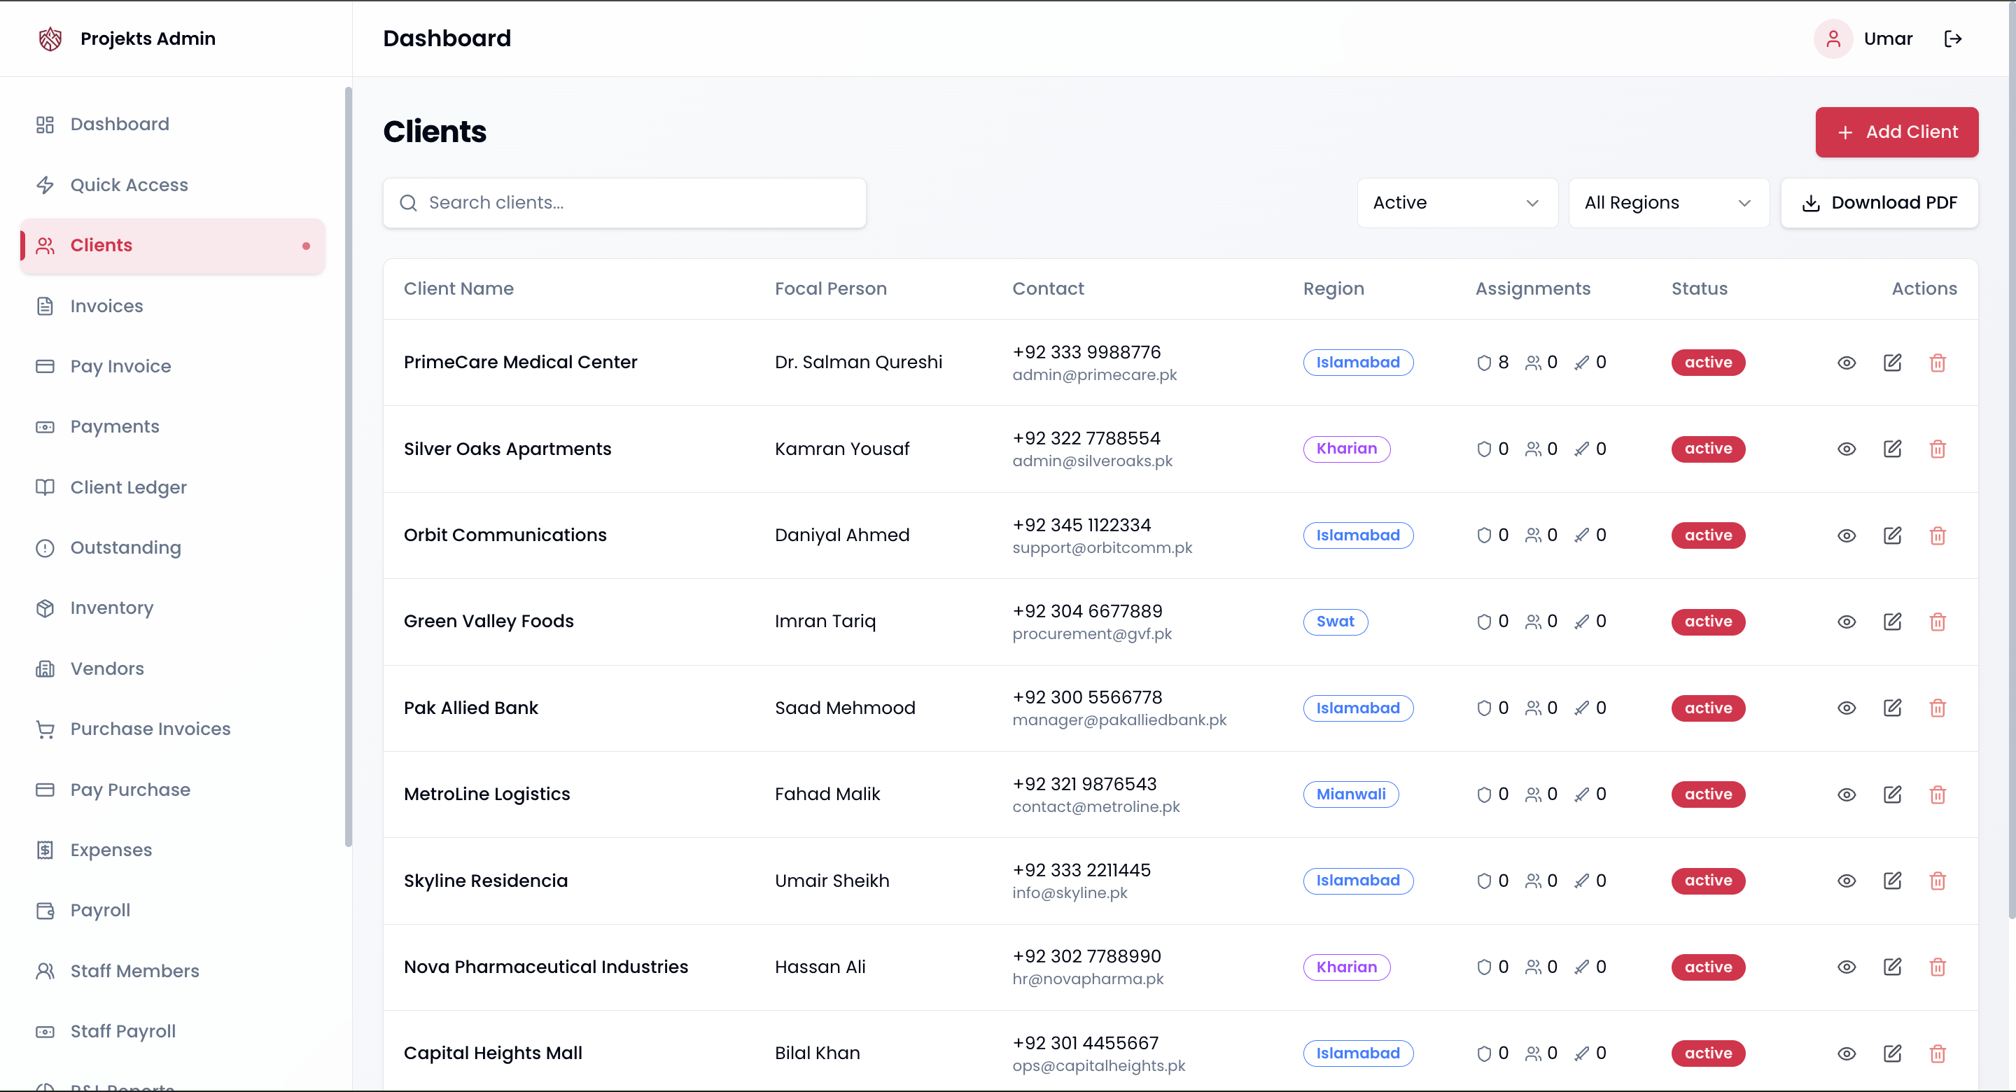Screen dimensions: 2016x1092
Task: Click the staff count icon for PrimeCare
Action: tap(1533, 363)
